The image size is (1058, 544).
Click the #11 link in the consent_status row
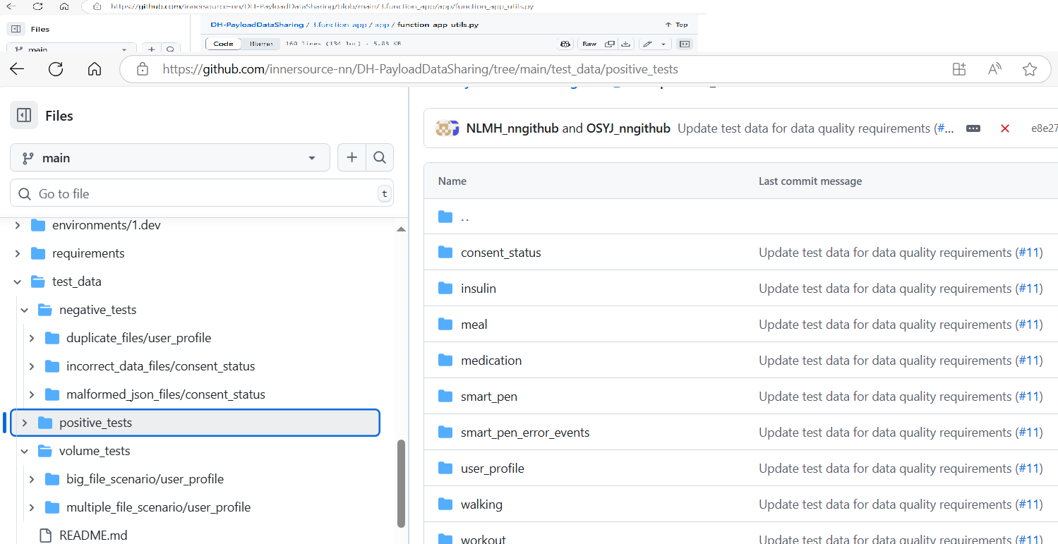(1028, 253)
